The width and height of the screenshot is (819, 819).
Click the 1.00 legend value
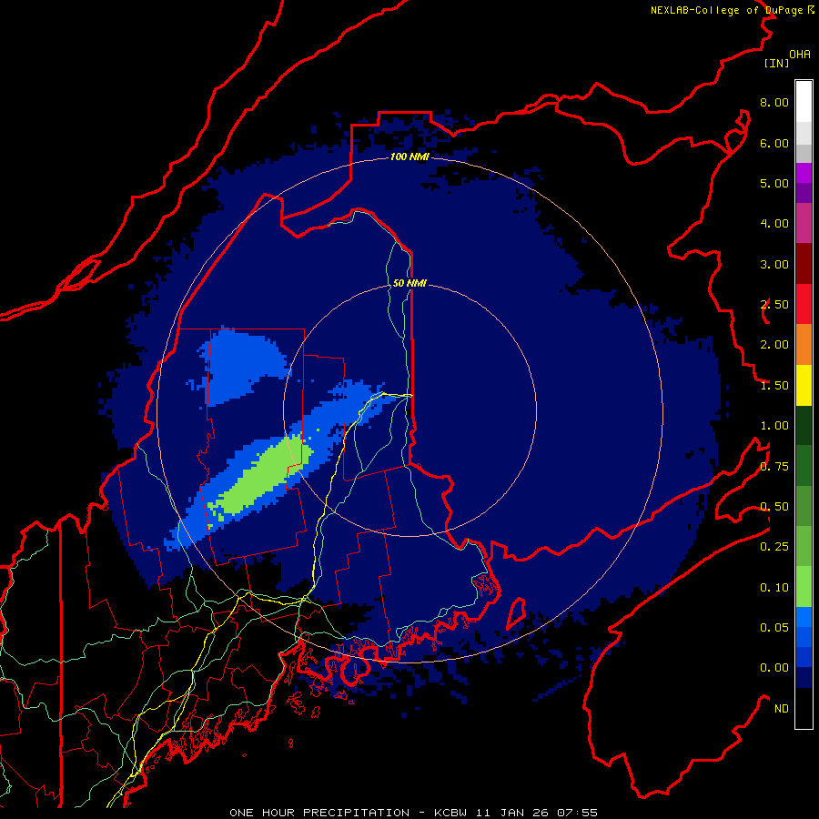point(774,426)
